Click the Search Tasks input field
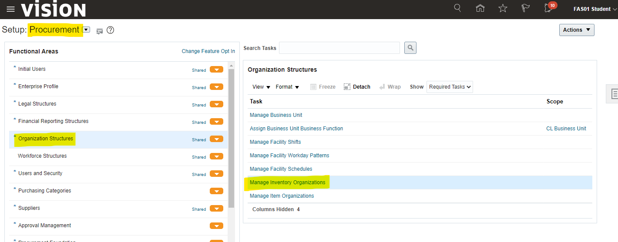The height and width of the screenshot is (242, 618). coord(339,48)
